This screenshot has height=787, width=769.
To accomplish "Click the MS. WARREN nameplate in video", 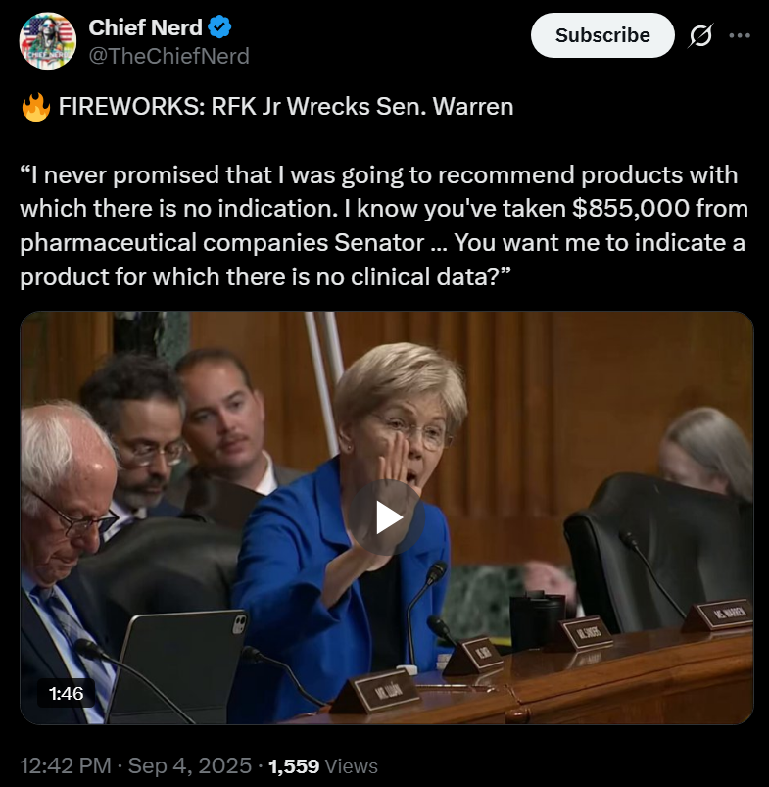I will coord(718,615).
